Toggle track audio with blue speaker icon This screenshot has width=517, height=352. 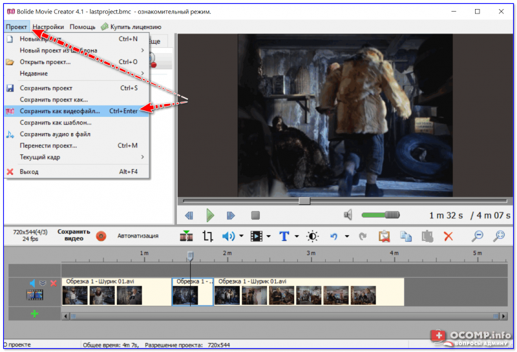click(x=32, y=283)
